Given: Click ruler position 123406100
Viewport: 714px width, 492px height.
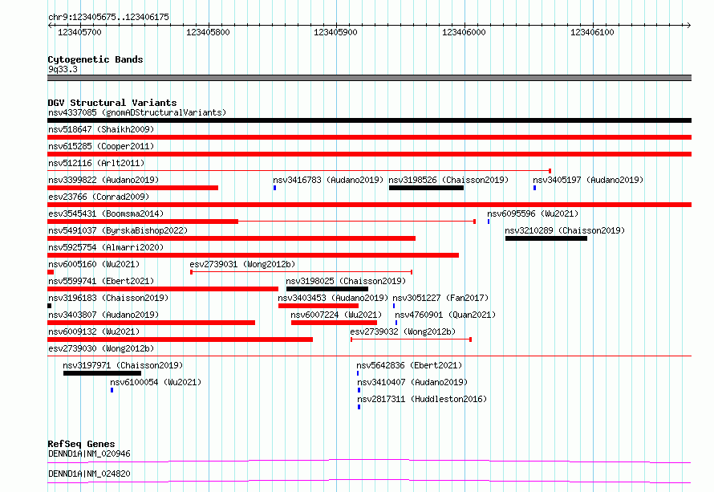Looking at the screenshot, I should click(592, 32).
